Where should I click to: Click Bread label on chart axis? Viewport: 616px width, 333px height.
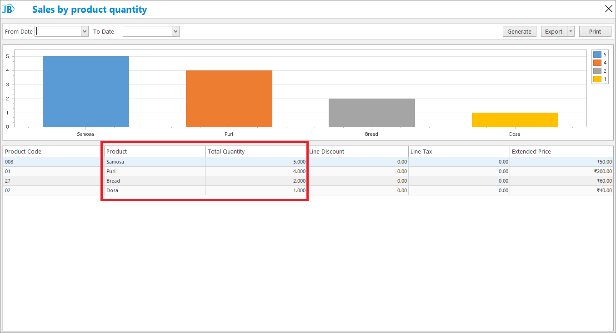371,134
